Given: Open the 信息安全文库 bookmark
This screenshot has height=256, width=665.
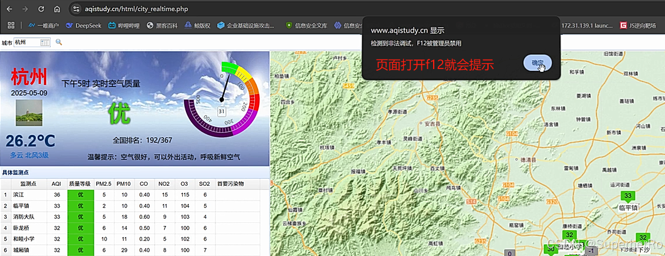Looking at the screenshot, I should point(307,25).
